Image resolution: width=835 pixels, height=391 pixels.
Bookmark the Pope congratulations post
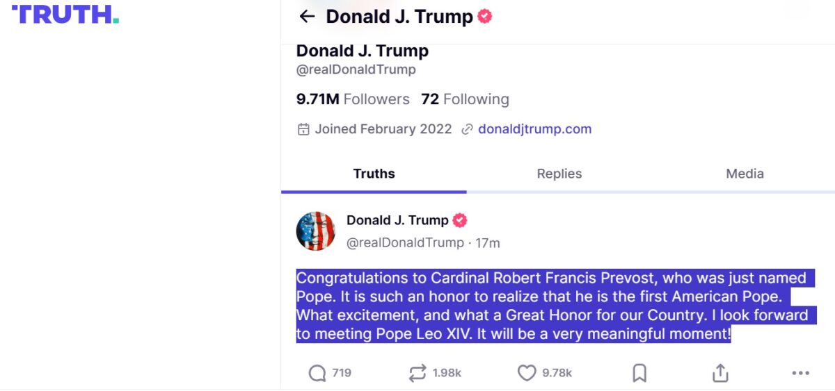click(639, 374)
